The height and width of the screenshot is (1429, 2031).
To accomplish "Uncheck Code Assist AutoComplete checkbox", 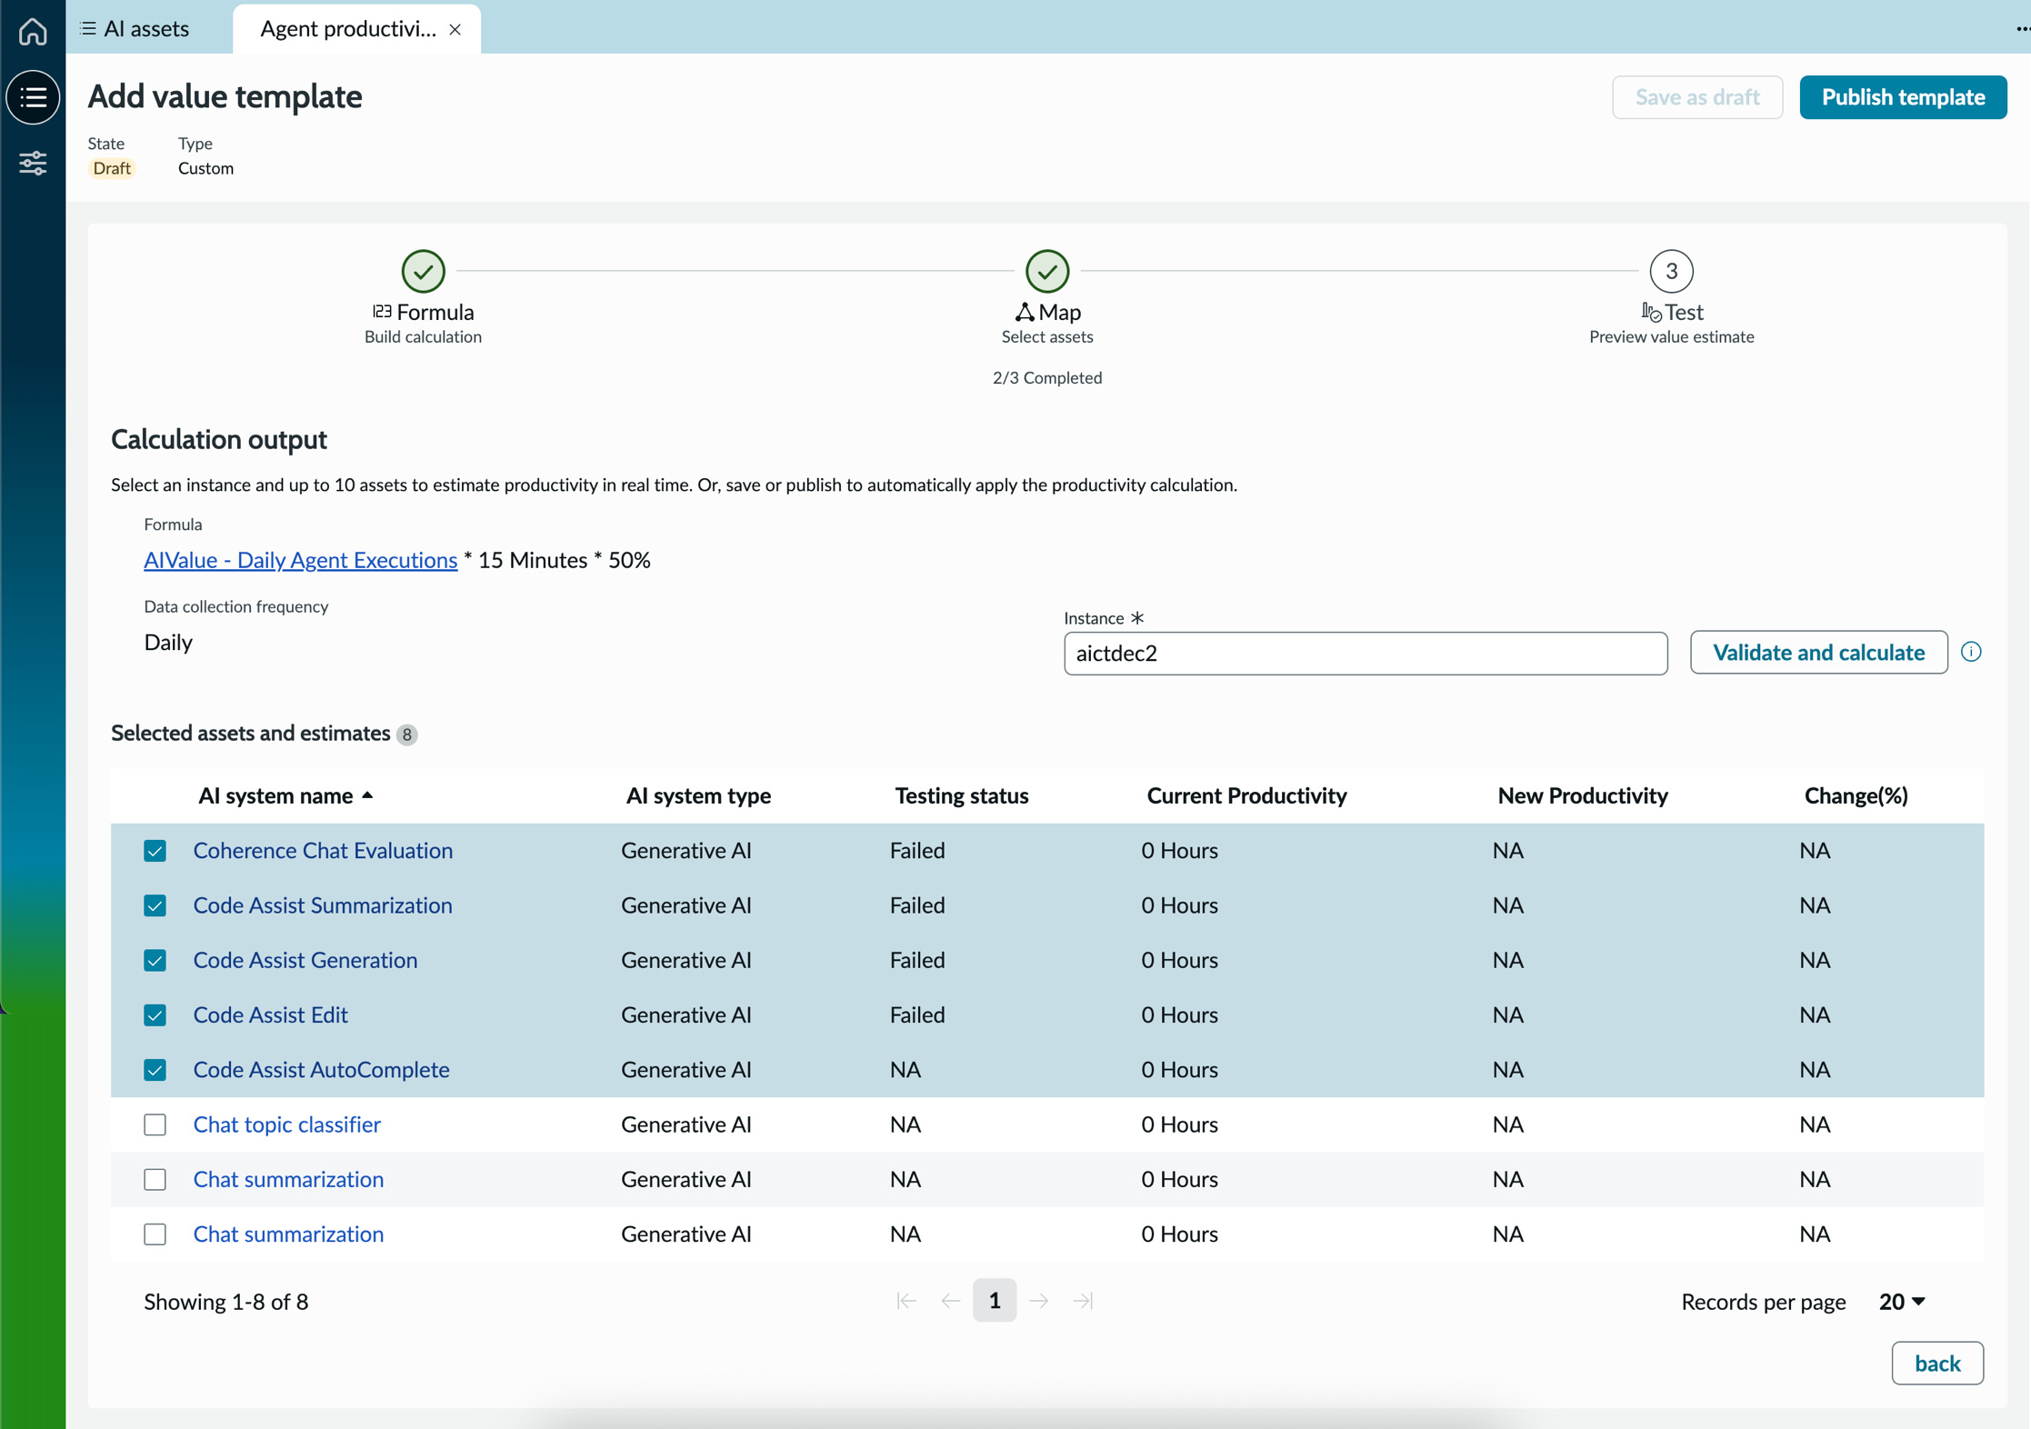I will pyautogui.click(x=155, y=1070).
